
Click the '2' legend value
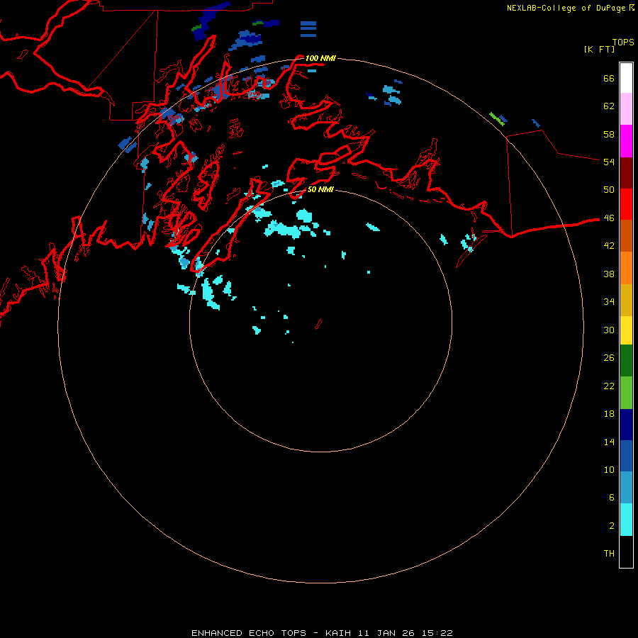[611, 526]
